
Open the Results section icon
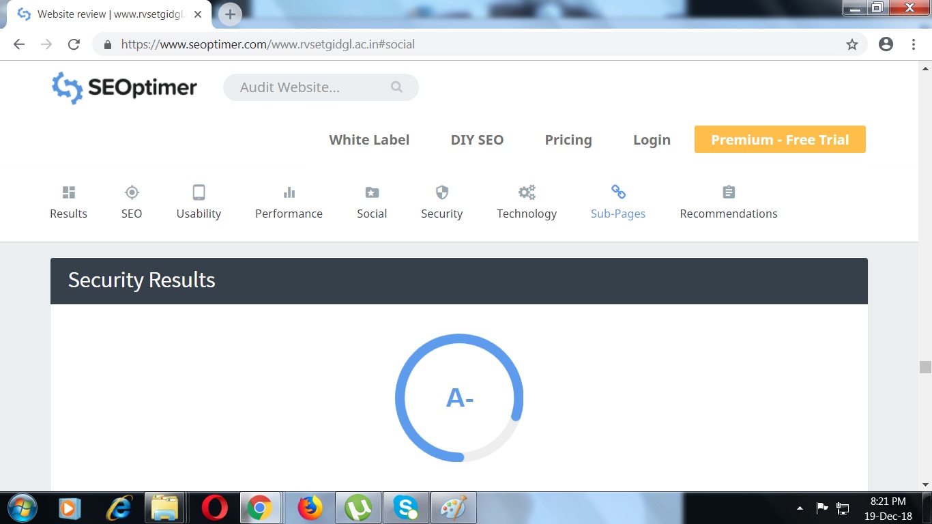(x=68, y=192)
